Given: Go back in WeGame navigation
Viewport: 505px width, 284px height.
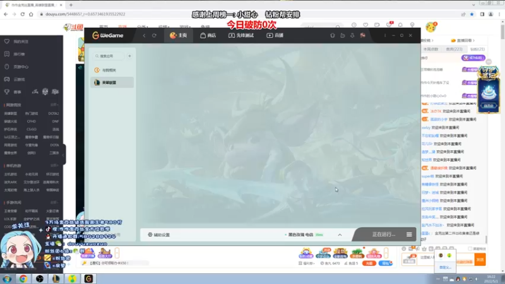Looking at the screenshot, I should (x=144, y=35).
